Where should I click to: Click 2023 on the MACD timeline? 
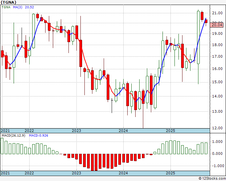click(76, 173)
